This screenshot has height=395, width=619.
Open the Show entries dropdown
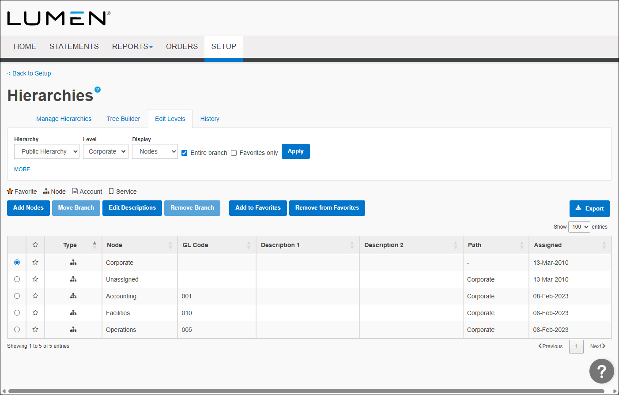(x=579, y=226)
